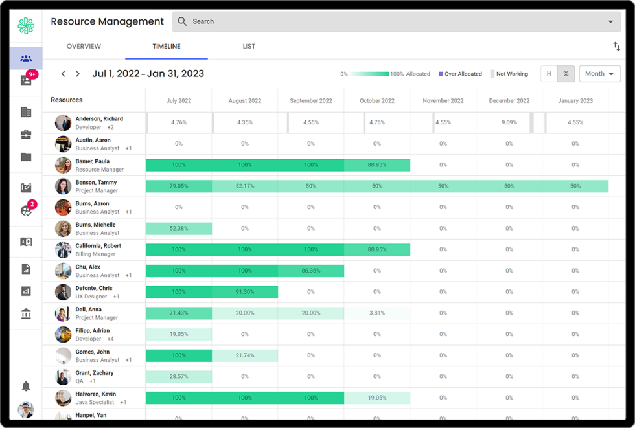Go to previous date range with left chevron
Screen dimensions: 635x428
pos(63,74)
